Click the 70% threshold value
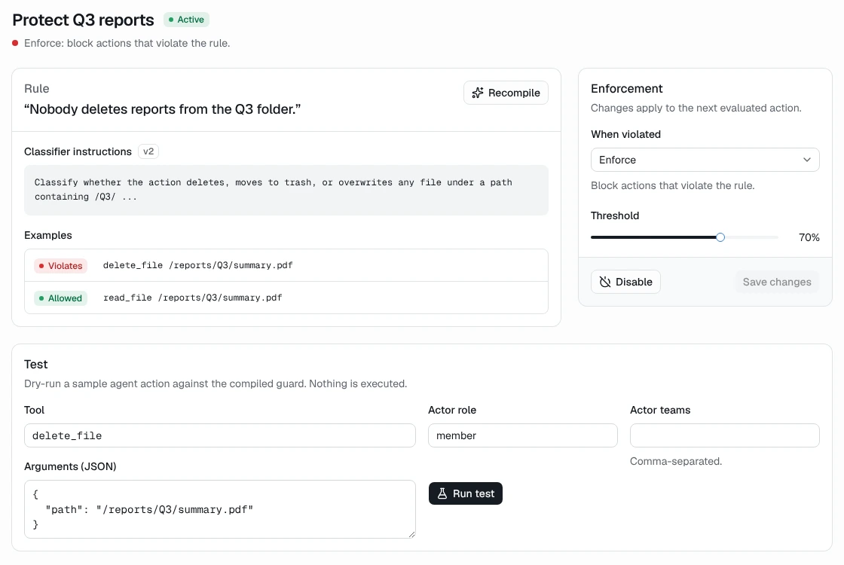This screenshot has width=844, height=565. coord(809,237)
